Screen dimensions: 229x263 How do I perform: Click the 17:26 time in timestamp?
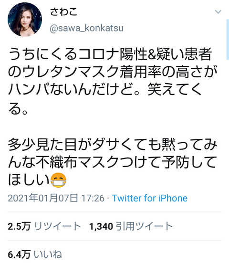[x=93, y=198]
